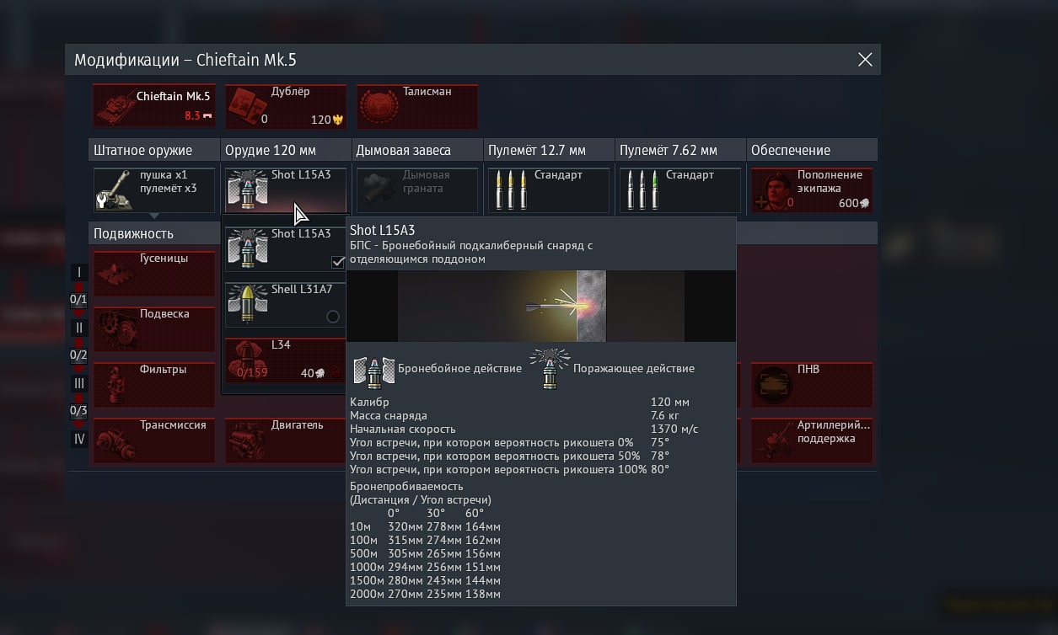The image size is (1058, 635).
Task: Open Пополнение экипажа crew replenishment item
Action: 812,189
